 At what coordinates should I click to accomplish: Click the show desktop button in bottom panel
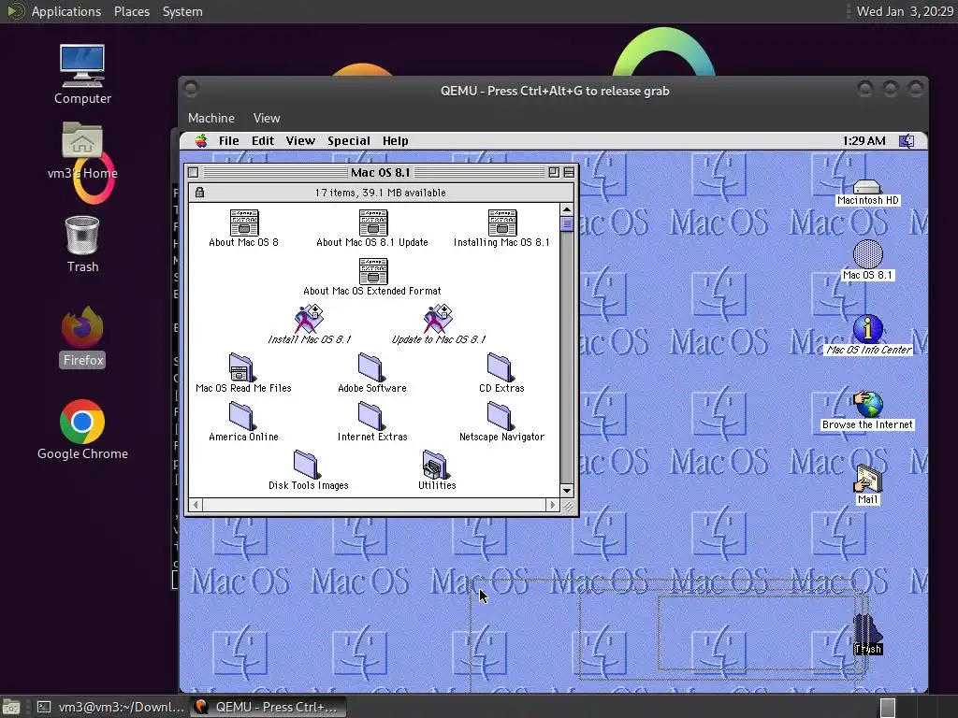point(11,707)
